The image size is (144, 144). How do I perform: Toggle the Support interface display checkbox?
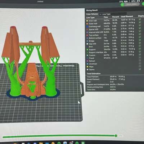(x=140, y=51)
